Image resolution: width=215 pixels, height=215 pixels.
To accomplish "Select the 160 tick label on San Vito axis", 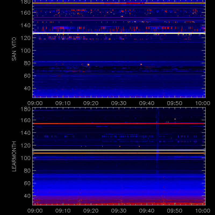I will pyautogui.click(x=26, y=13).
